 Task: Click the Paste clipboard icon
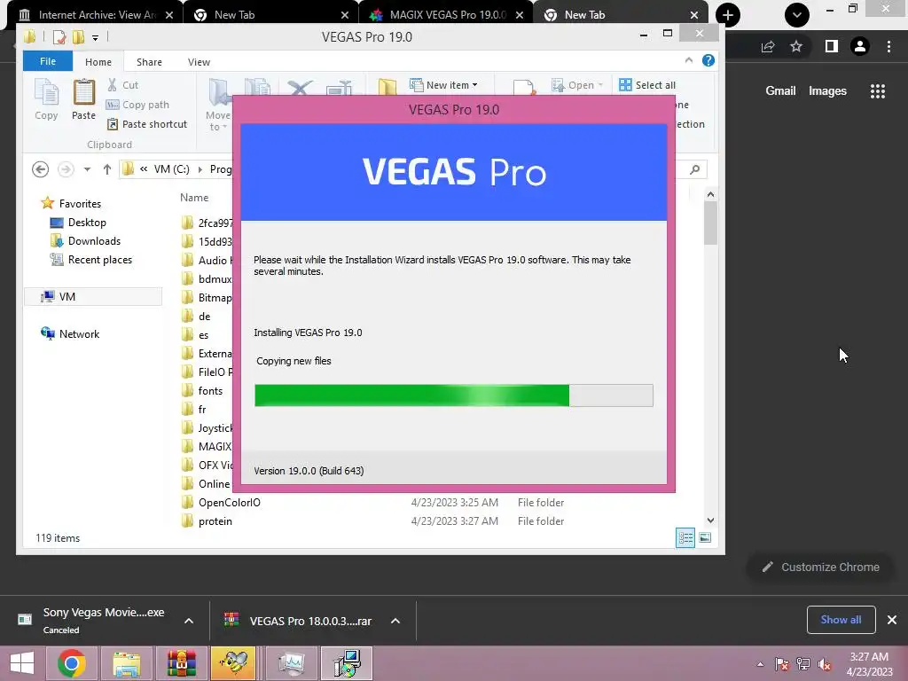[x=84, y=99]
